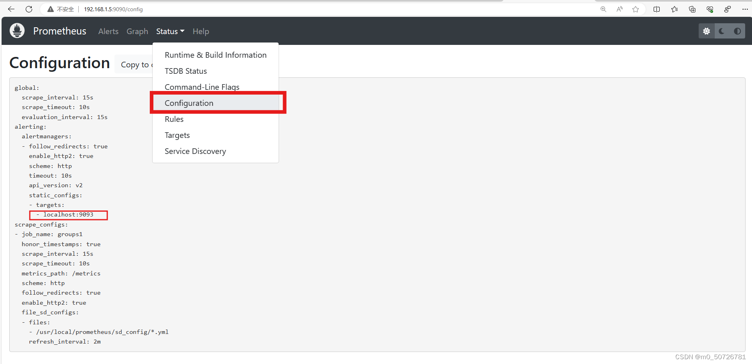Click the timeout: 10s line
This screenshot has width=752, height=364.
click(50, 176)
